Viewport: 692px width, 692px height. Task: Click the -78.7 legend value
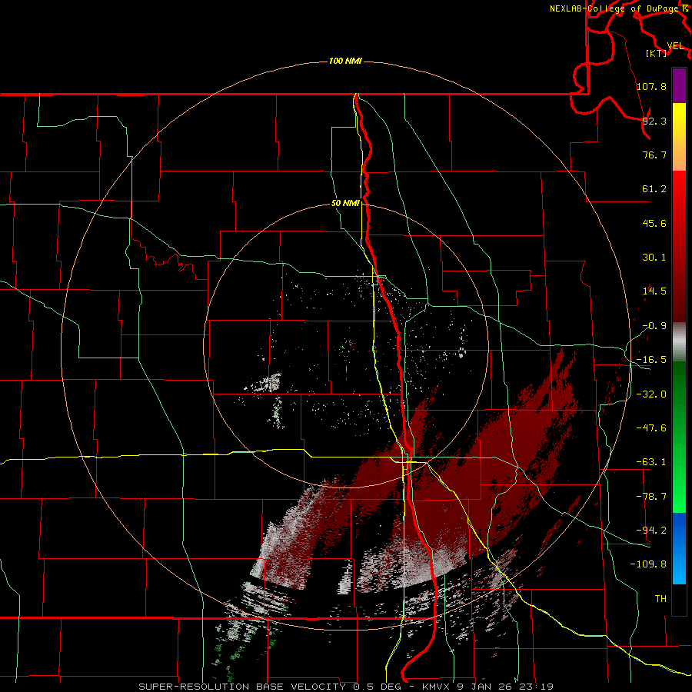pos(651,497)
